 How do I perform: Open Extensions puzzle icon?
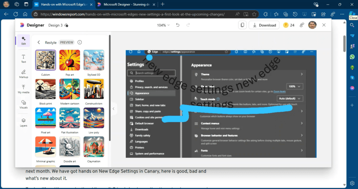point(266,14)
